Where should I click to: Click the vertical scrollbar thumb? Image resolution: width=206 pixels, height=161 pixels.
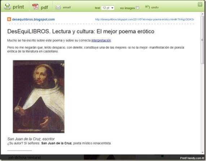(202, 40)
